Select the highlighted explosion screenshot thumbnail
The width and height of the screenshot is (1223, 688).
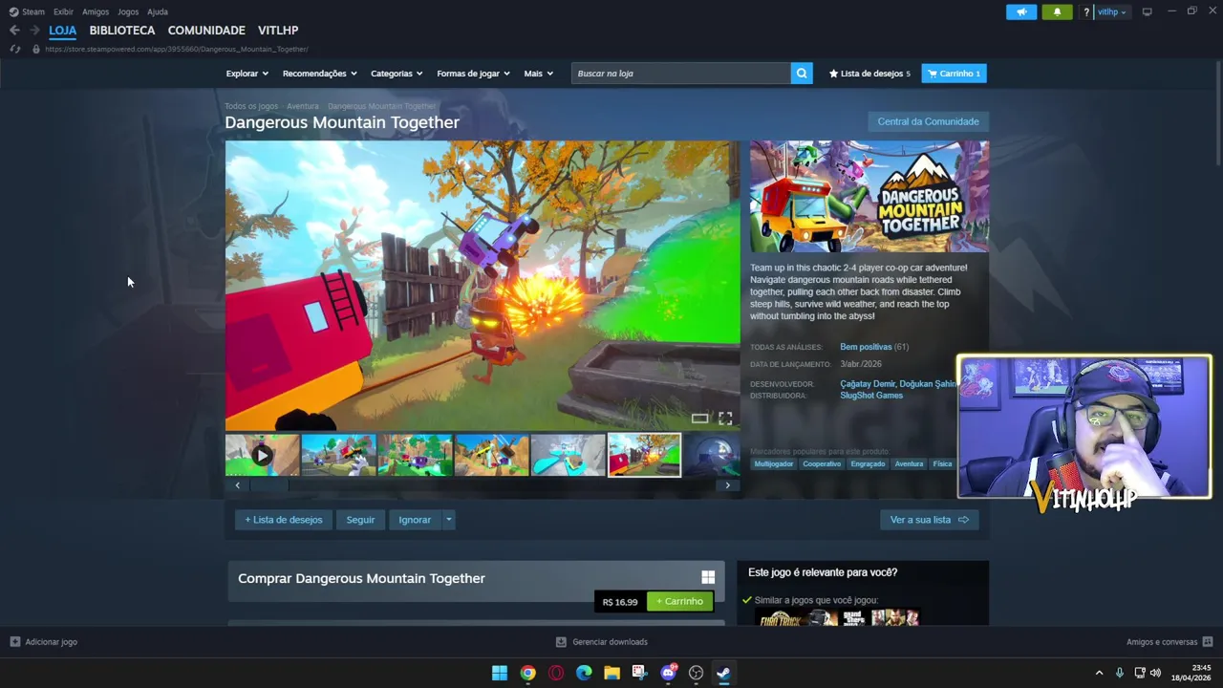(x=644, y=456)
